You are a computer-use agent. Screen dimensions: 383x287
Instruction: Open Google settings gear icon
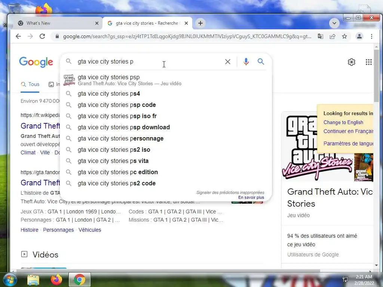coord(352,62)
